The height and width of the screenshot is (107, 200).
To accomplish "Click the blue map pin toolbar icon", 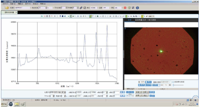I will pos(60,16).
